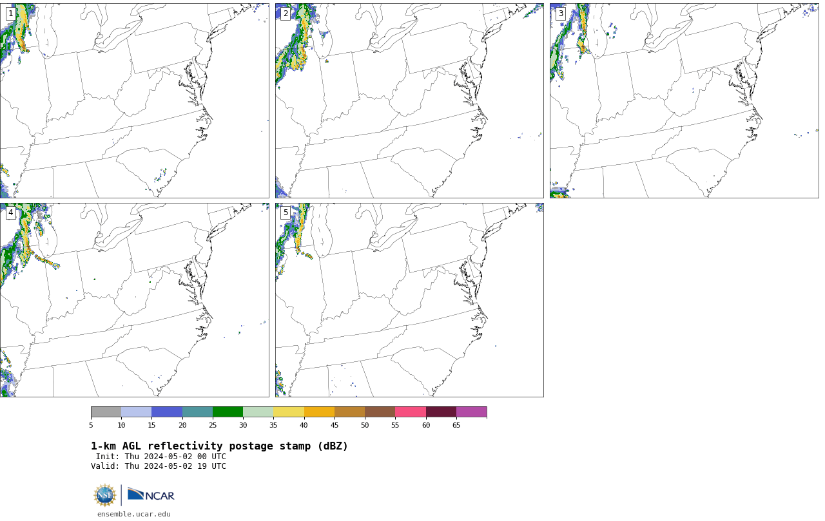Click the maroon 60-65 dBZ swatch
Screen dimensions: 825x521
click(x=441, y=412)
